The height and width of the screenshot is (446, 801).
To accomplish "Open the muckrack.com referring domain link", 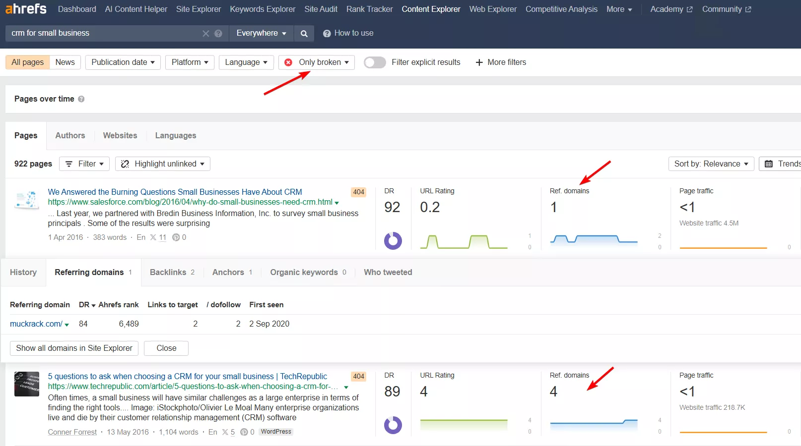I will click(x=36, y=324).
